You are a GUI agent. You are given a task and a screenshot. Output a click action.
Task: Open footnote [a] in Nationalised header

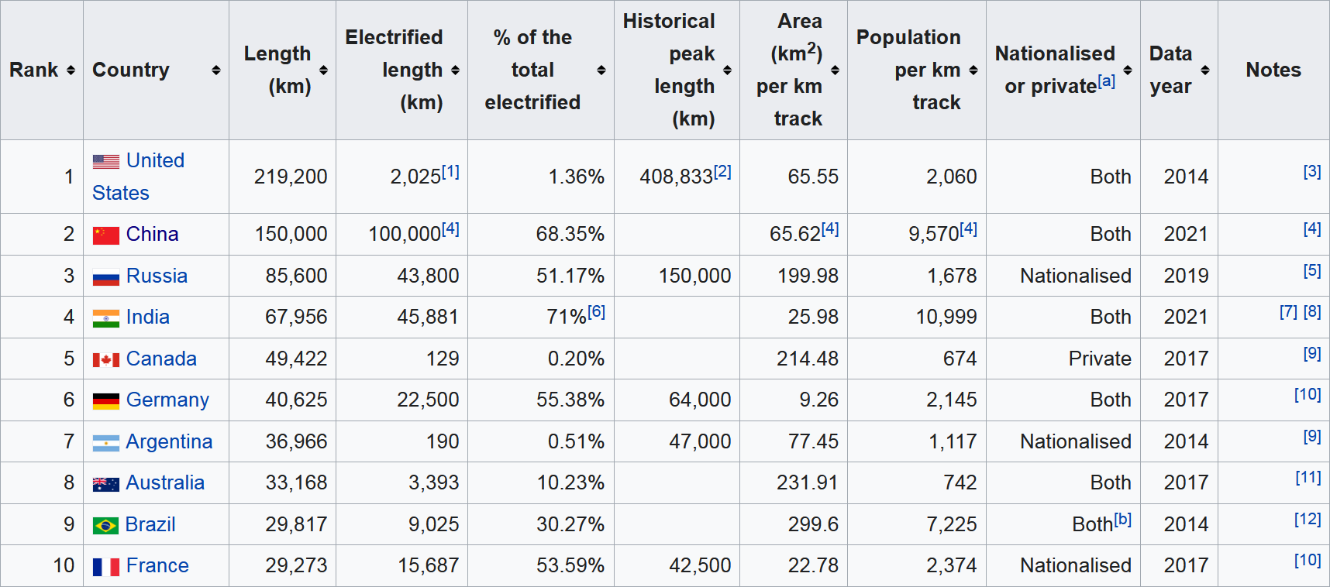click(x=1107, y=81)
